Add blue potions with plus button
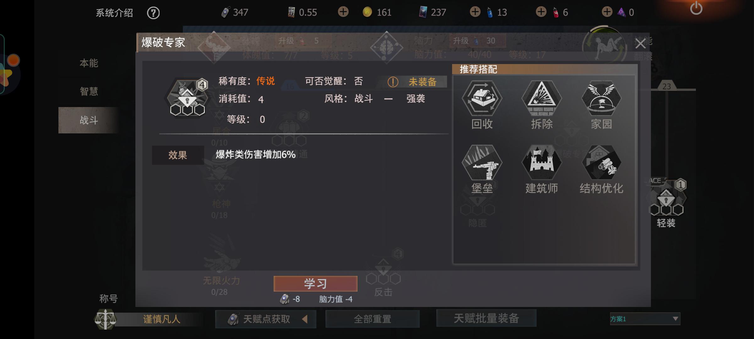 coord(475,12)
